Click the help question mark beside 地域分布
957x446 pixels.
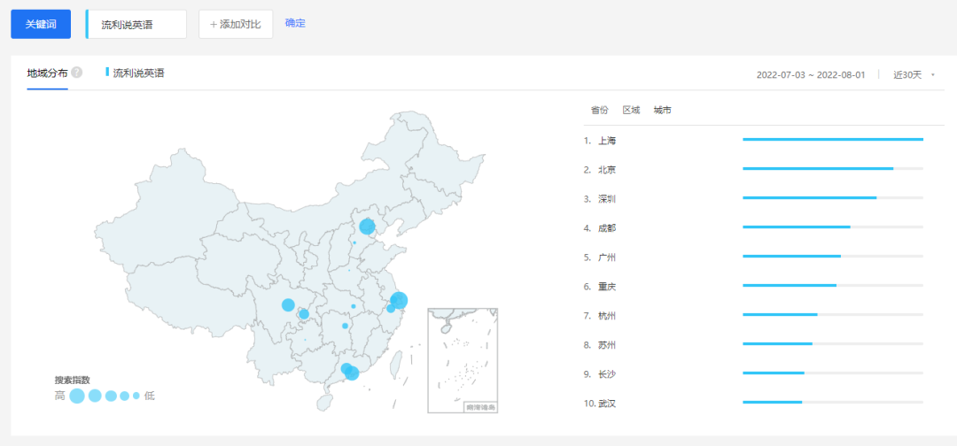pyautogui.click(x=77, y=73)
